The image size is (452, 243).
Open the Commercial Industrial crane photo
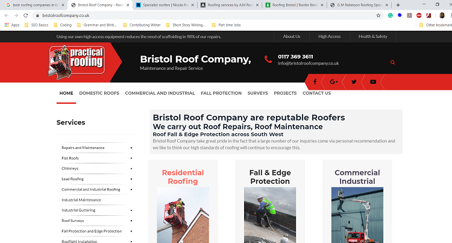(357, 215)
